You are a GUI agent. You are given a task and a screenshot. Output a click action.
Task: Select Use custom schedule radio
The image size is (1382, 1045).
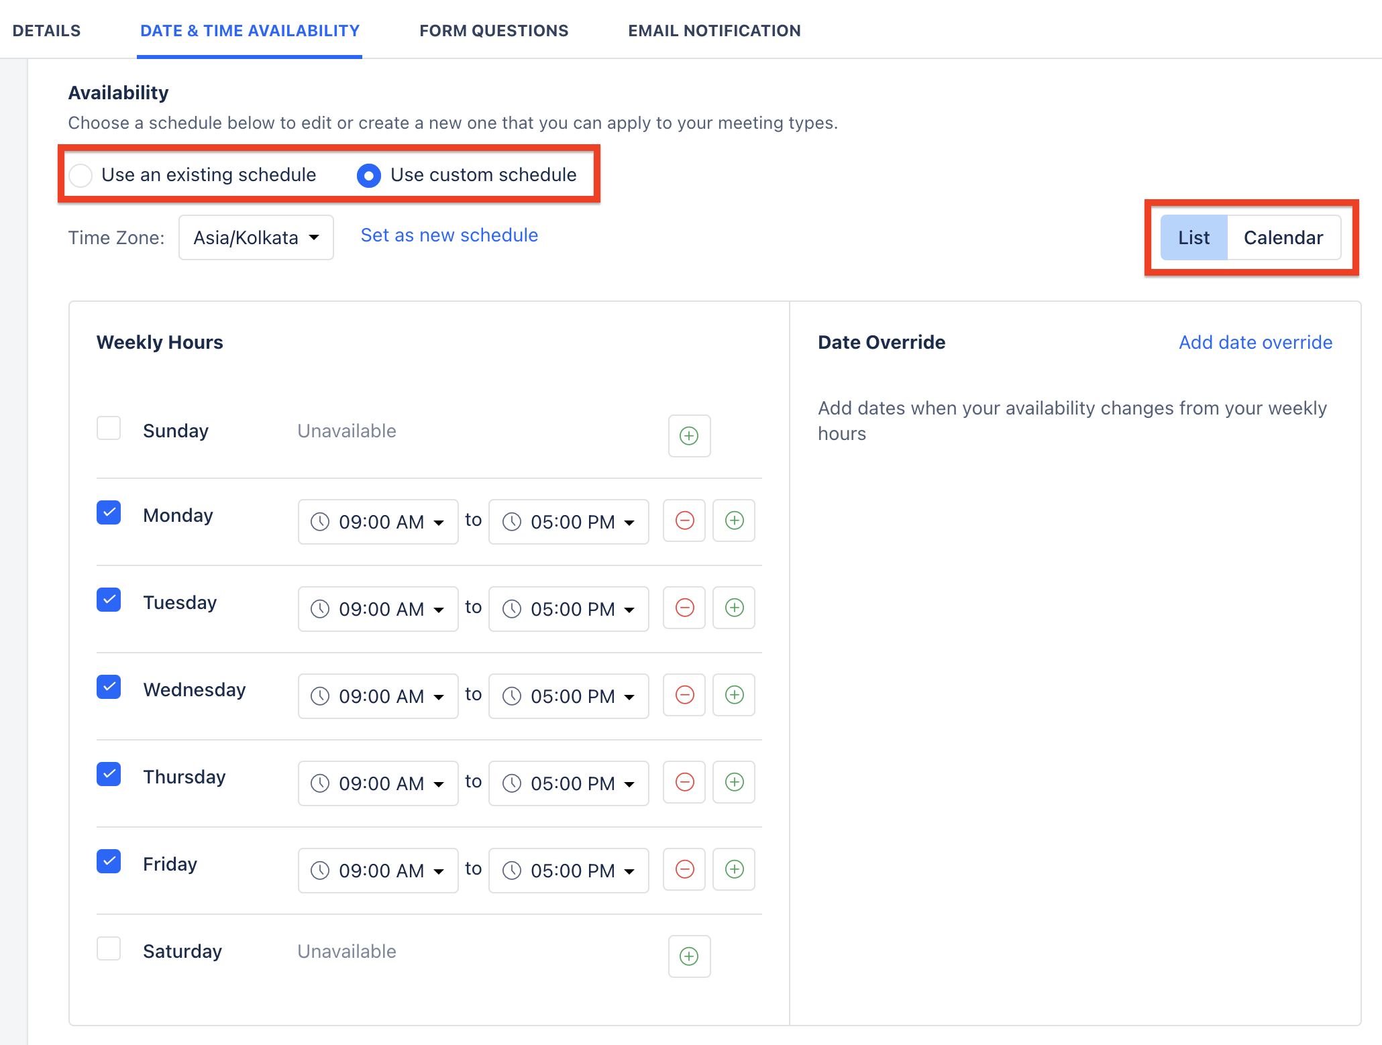[369, 175]
